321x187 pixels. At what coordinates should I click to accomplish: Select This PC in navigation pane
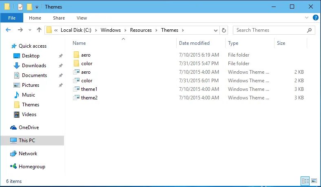(32, 141)
